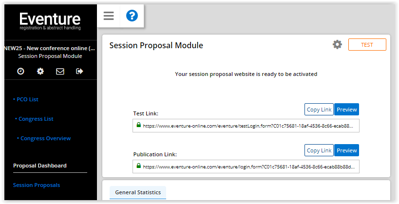The height and width of the screenshot is (204, 399).
Task: Switch to the General Statistics tab
Action: coord(138,192)
